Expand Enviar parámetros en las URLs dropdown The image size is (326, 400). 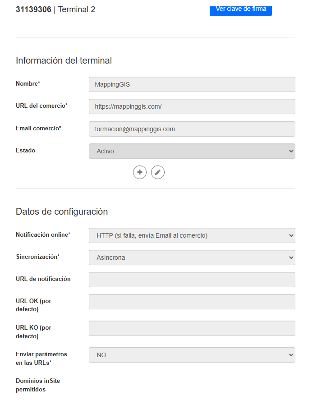pyautogui.click(x=192, y=355)
